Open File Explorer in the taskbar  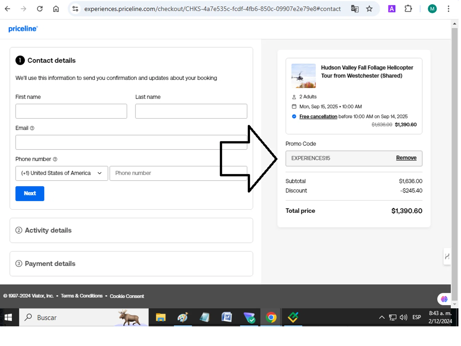coord(160,317)
